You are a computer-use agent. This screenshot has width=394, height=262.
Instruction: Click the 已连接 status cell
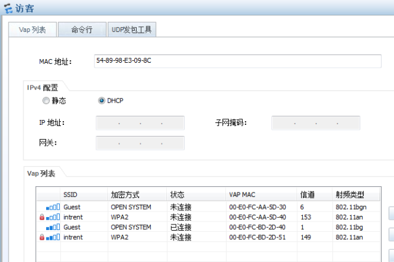click(181, 227)
